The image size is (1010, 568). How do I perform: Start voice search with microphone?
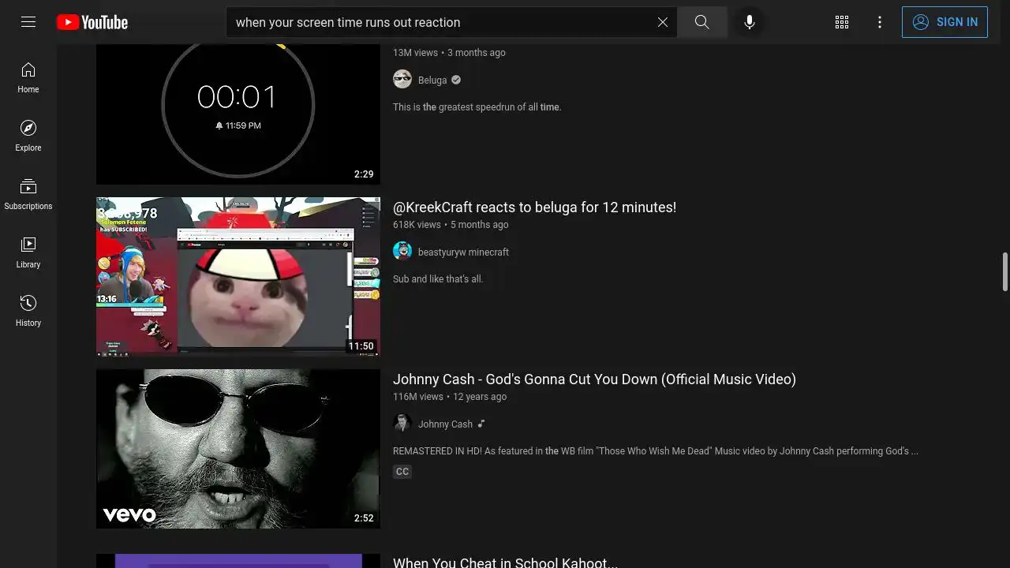(750, 22)
